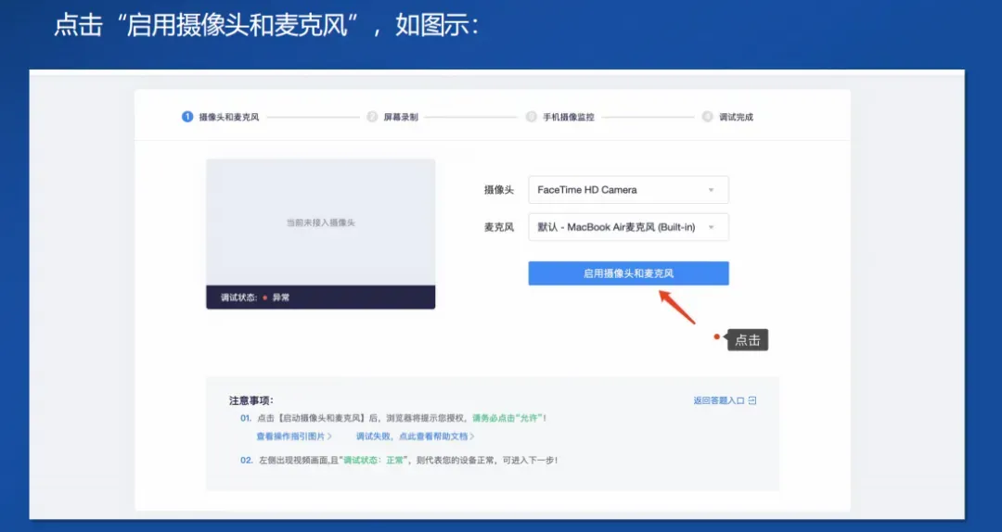The image size is (1002, 532).
Task: Click the 01. item number in notes
Action: pos(246,418)
